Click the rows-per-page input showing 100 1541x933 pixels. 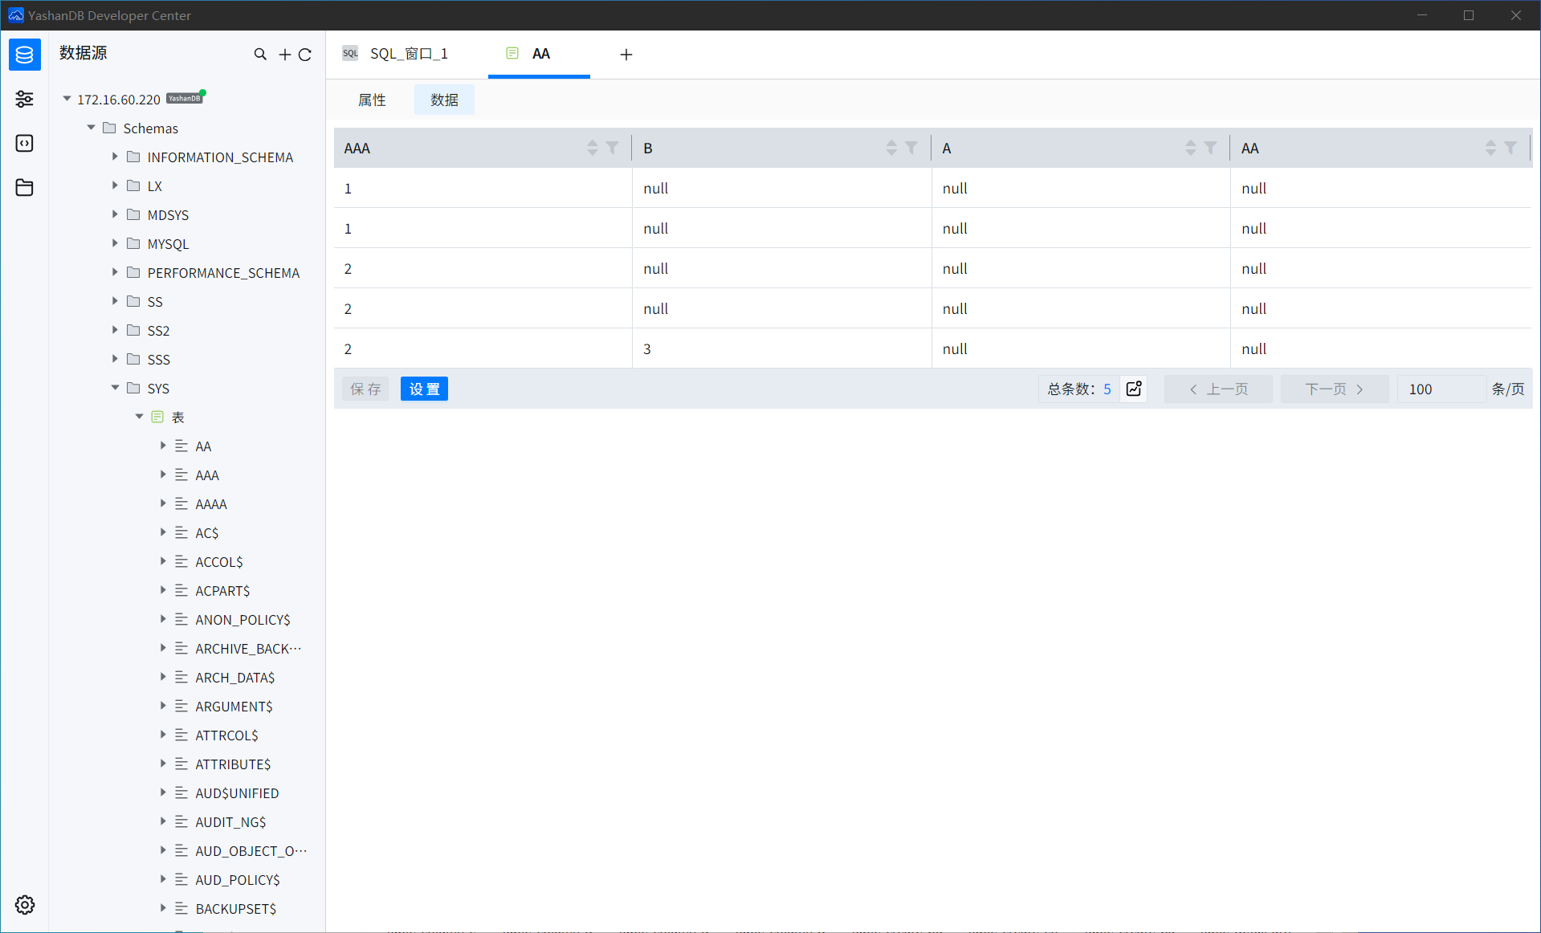coord(1440,389)
